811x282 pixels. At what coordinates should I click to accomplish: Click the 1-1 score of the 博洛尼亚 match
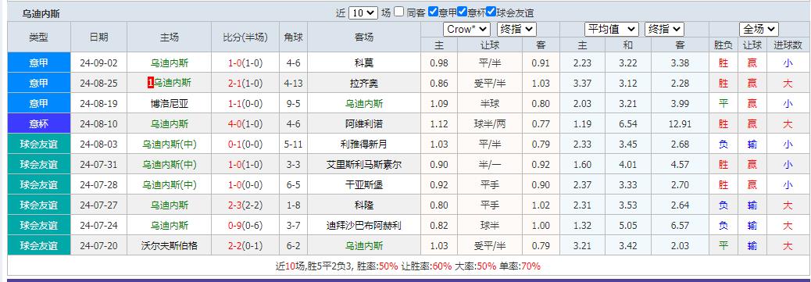pyautogui.click(x=235, y=103)
